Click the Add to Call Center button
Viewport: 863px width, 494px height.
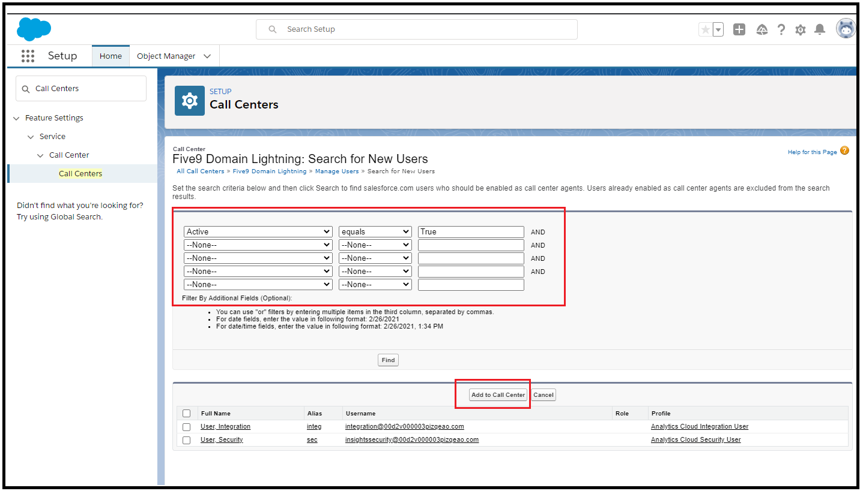(x=498, y=394)
